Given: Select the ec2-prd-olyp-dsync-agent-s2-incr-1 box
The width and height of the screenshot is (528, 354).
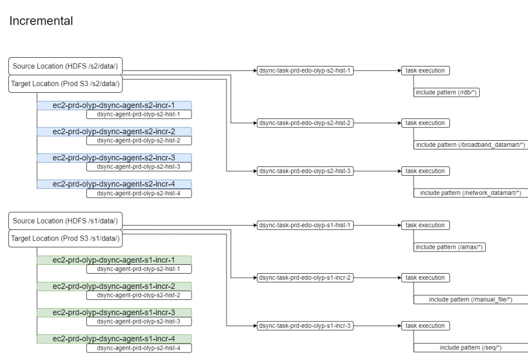Looking at the screenshot, I should [x=113, y=105].
